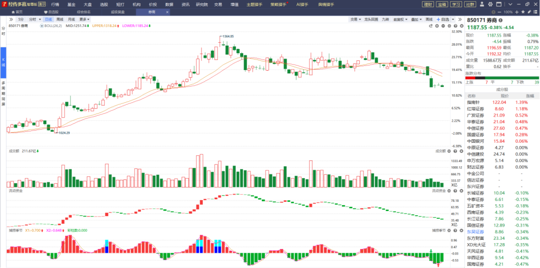Click the zoom-out minus icon above K-line chart
This screenshot has height=268, width=540.
443,26
